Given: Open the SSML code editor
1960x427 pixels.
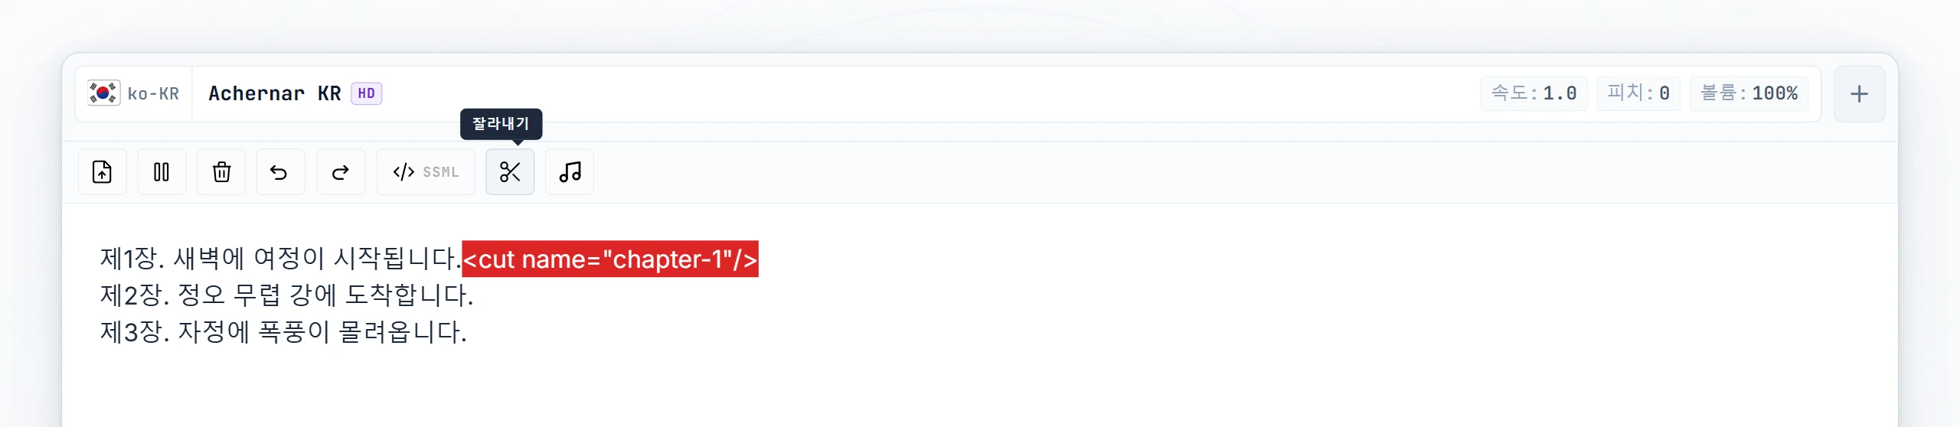Looking at the screenshot, I should 426,172.
